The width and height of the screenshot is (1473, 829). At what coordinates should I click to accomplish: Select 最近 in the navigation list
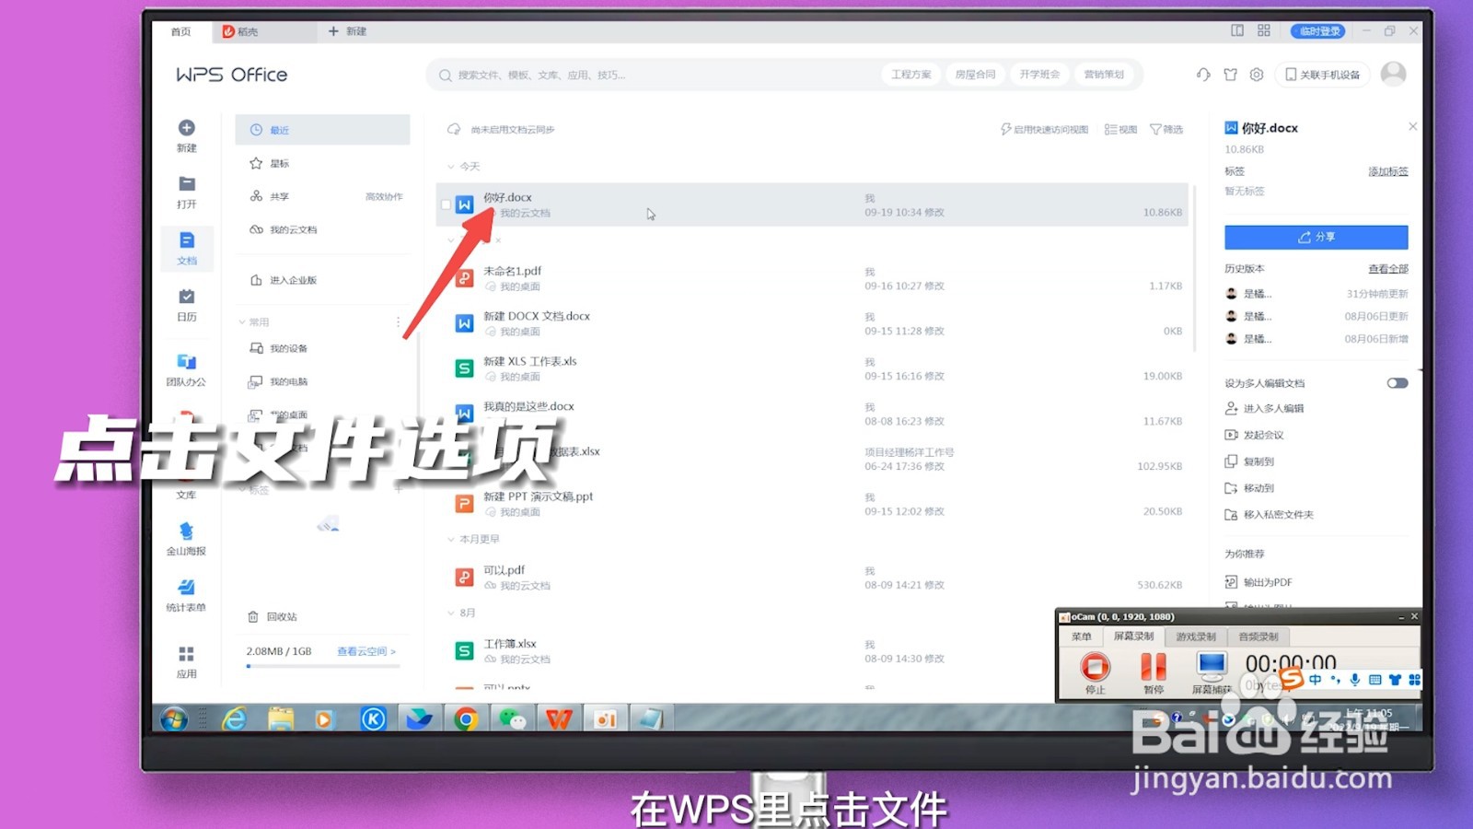coord(322,130)
